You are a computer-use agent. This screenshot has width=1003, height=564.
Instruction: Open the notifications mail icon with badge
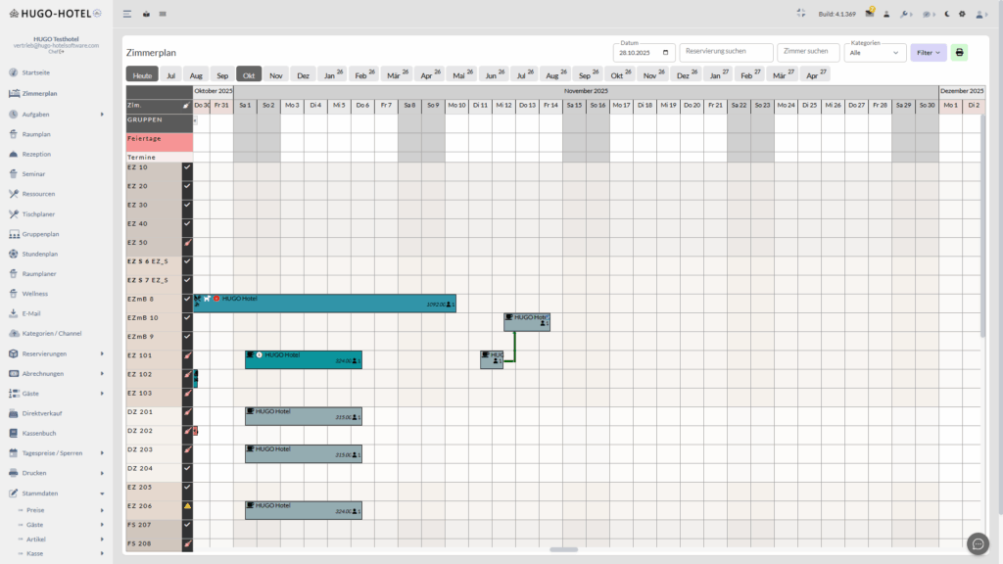[x=869, y=14]
